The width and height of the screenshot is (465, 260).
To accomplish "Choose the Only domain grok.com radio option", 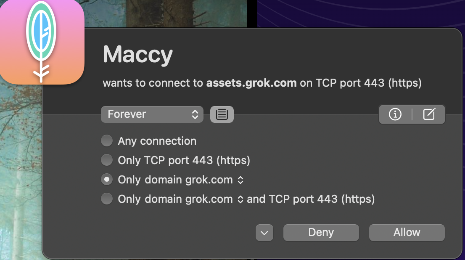I will [107, 180].
